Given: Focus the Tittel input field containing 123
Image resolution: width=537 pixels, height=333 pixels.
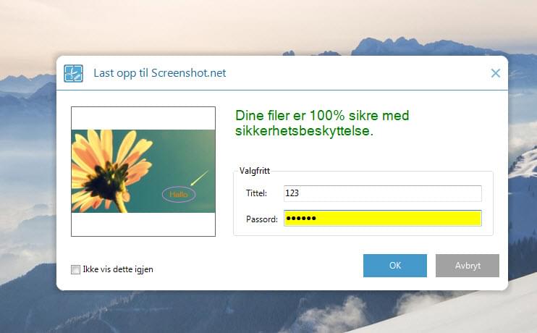Looking at the screenshot, I should click(382, 193).
